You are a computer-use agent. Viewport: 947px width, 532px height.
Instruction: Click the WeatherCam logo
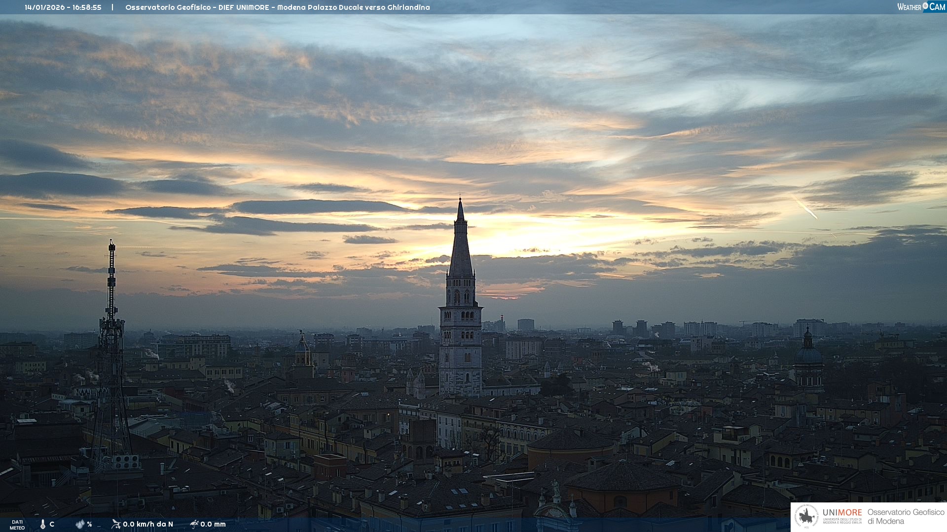[x=921, y=7]
